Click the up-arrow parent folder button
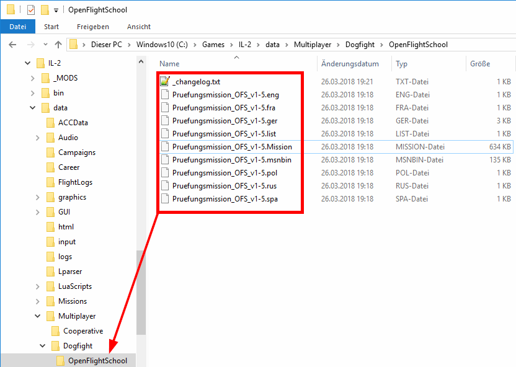This screenshot has height=367, width=516. [58, 45]
